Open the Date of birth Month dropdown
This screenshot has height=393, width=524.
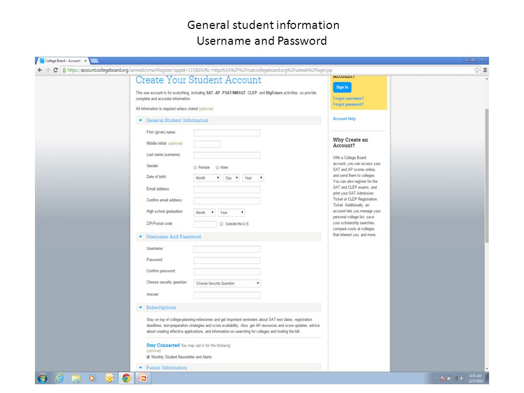(x=207, y=178)
